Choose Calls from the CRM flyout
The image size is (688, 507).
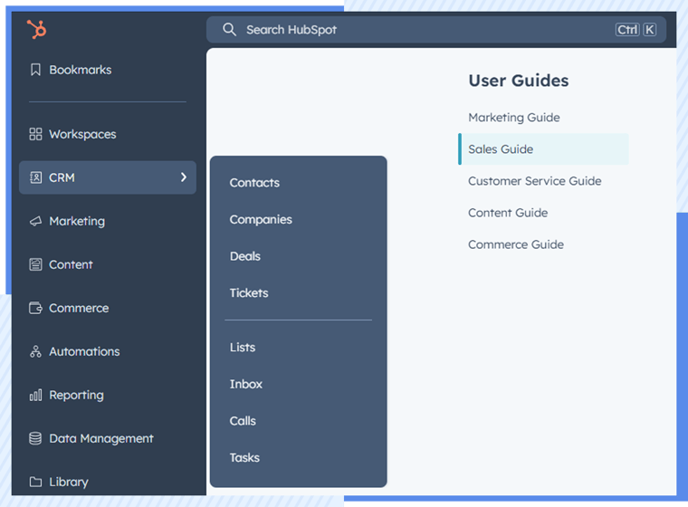pos(243,421)
